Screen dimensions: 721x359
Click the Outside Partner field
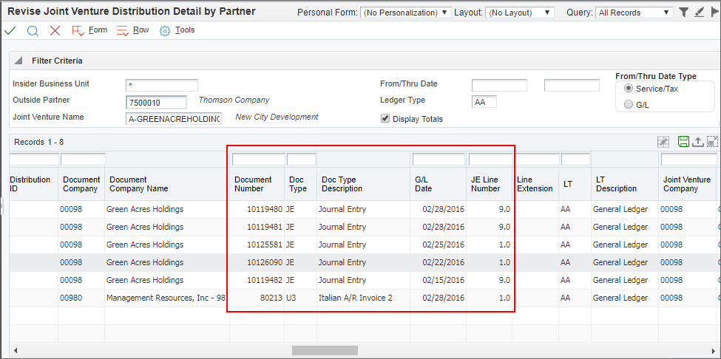pyautogui.click(x=156, y=102)
